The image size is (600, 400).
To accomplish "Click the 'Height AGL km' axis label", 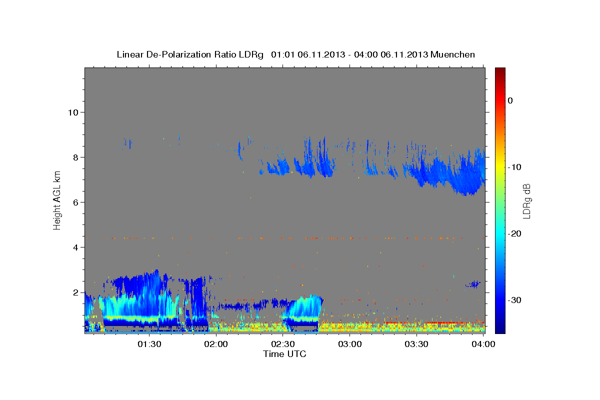I will 57,200.
